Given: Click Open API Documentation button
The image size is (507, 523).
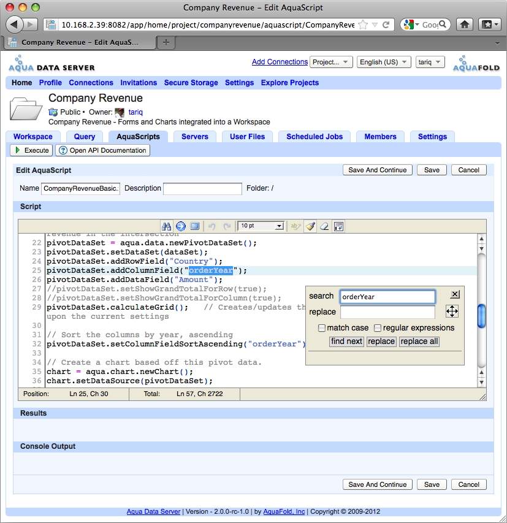Looking at the screenshot, I should pos(103,150).
